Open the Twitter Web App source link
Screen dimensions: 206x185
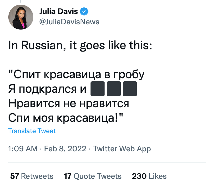pos(122,149)
